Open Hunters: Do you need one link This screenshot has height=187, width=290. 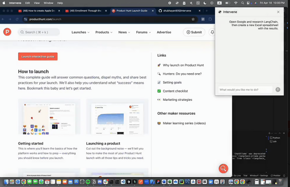point(182,74)
